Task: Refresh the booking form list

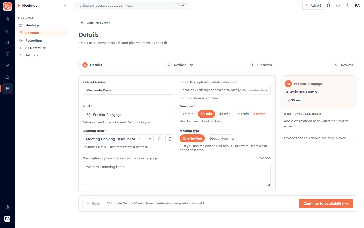Action: (160, 139)
